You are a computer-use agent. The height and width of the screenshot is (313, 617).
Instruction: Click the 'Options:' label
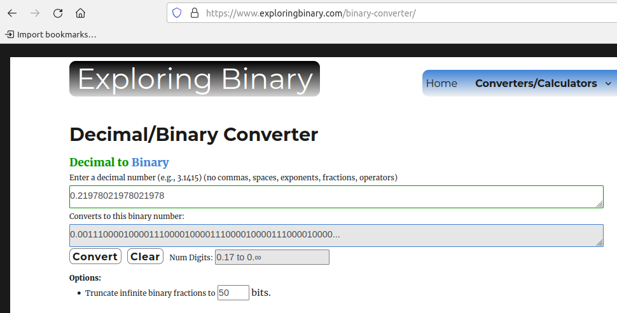(x=85, y=278)
